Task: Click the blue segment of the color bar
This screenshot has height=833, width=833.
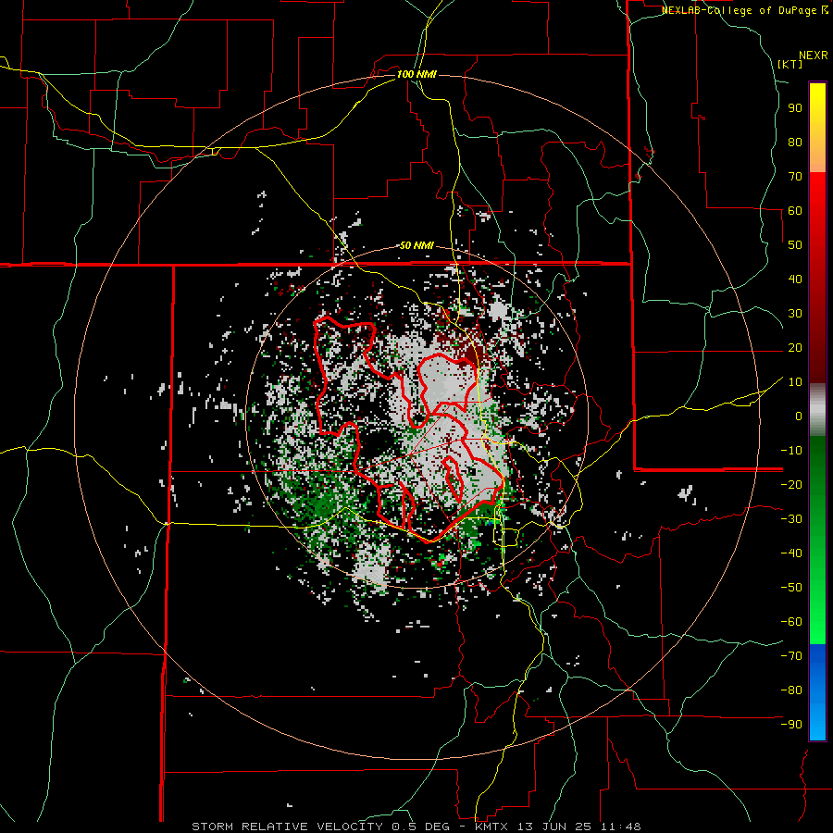Action: coord(817,692)
